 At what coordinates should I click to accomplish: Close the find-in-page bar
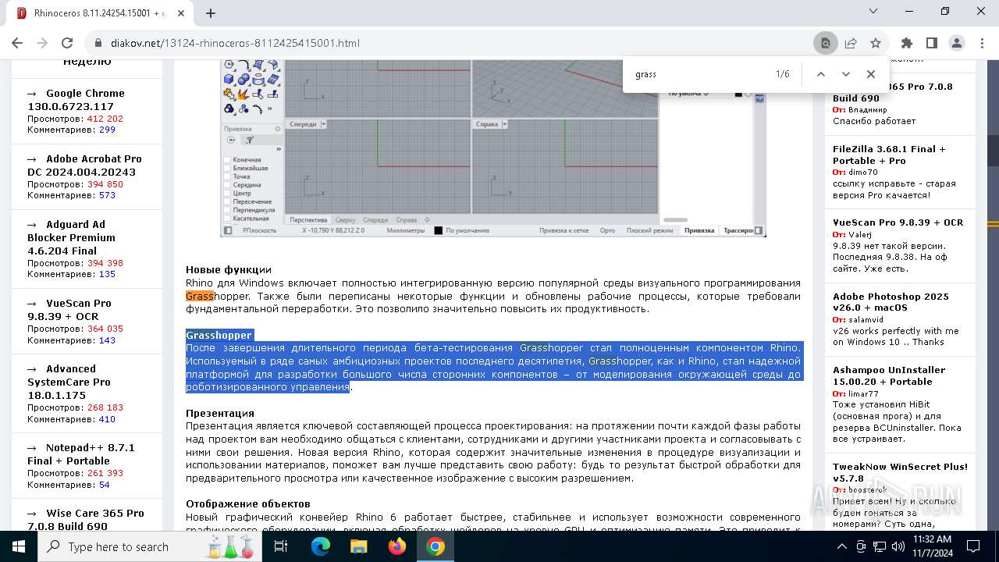[871, 74]
